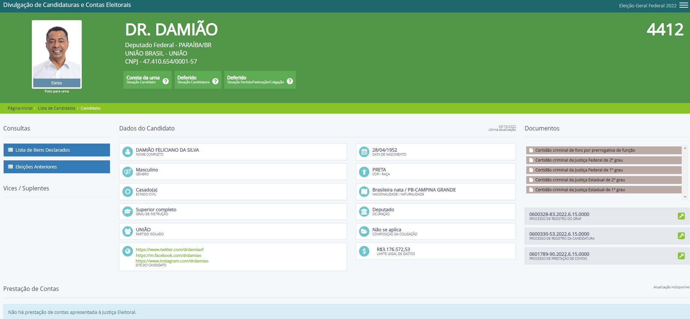Click help icon next to Consta da urna
Viewport: 690px width, 319px height.
pyautogui.click(x=165, y=81)
